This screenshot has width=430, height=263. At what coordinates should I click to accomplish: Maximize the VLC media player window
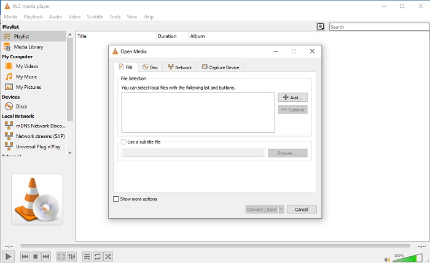click(402, 6)
